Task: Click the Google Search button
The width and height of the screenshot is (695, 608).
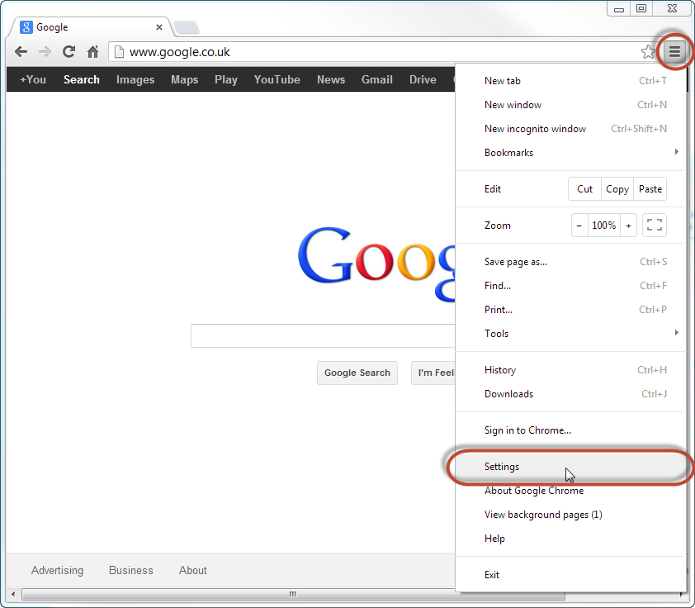Action: 357,373
